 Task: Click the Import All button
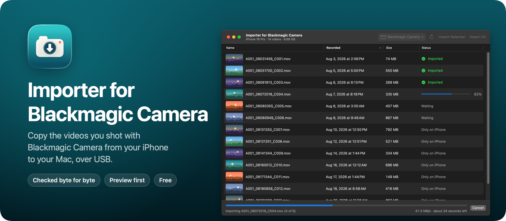[x=477, y=37]
